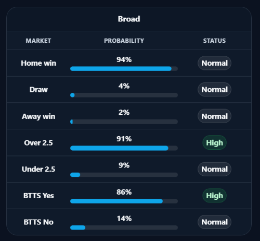
Task: Click the Under 2.5 probability bar
Action: point(124,175)
